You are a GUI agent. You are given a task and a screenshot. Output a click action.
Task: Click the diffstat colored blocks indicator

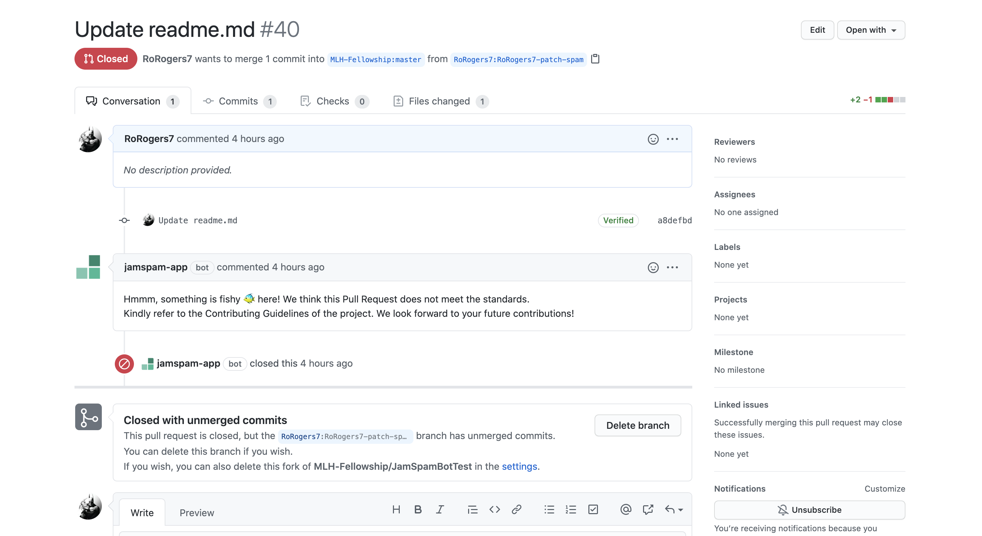(x=890, y=100)
